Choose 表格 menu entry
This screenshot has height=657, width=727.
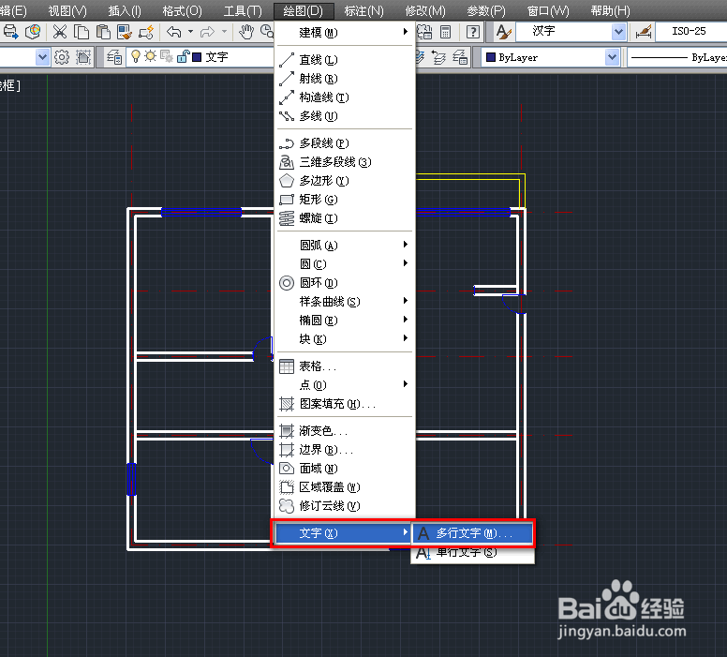(344, 366)
